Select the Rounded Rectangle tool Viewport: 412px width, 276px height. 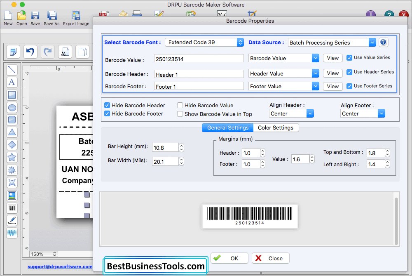[x=12, y=120]
